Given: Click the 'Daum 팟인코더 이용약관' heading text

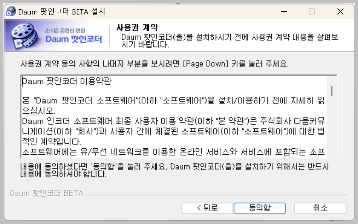Looking at the screenshot, I should tap(67, 81).
